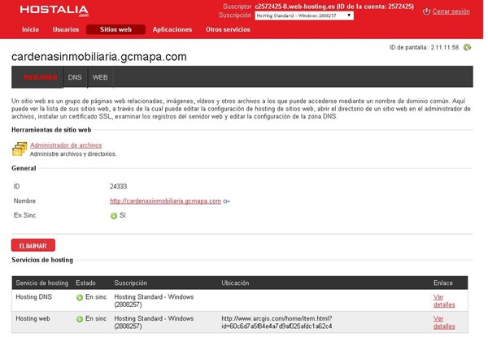
Task: Click the power icon beside Cerrar sesión
Action: point(426,11)
